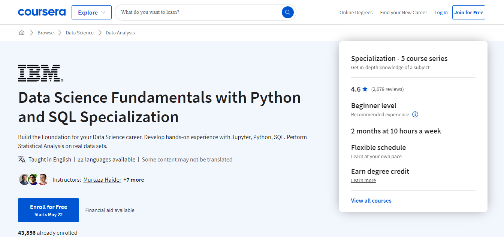Image resolution: width=504 pixels, height=237 pixels.
Task: Show the +7 more instructors
Action: 134,180
